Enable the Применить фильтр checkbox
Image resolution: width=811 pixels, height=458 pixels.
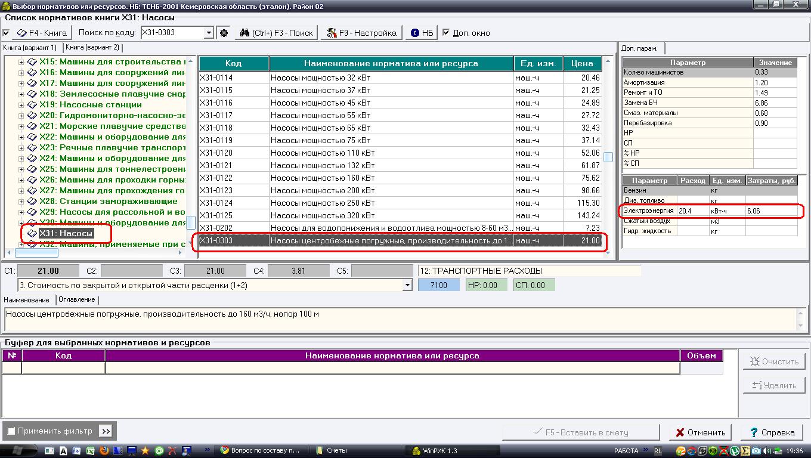11,431
